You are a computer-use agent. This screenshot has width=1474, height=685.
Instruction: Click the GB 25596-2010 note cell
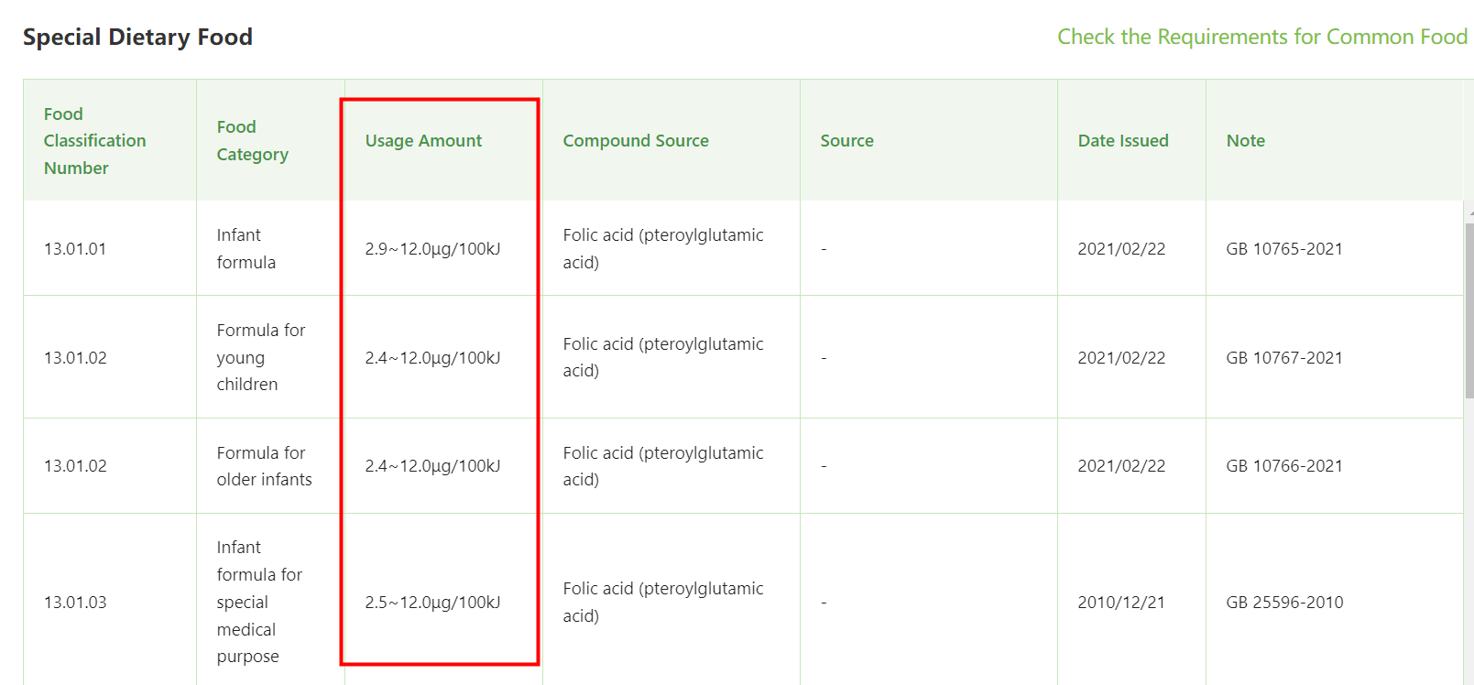click(x=1284, y=603)
